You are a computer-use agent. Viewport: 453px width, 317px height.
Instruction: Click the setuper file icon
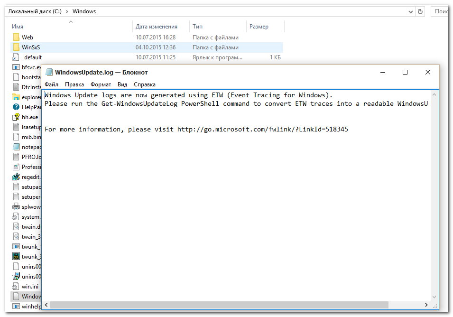click(16, 197)
